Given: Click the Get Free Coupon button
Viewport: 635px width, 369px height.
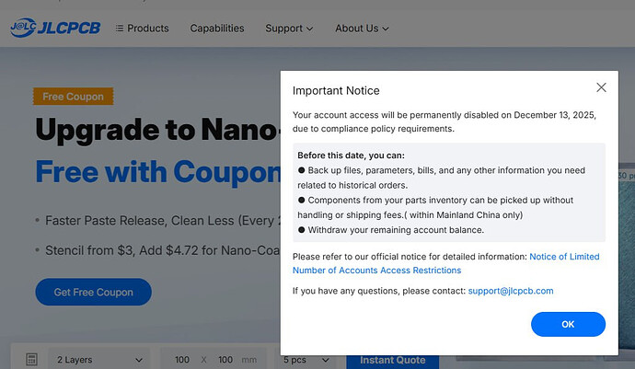Looking at the screenshot, I should coord(93,293).
